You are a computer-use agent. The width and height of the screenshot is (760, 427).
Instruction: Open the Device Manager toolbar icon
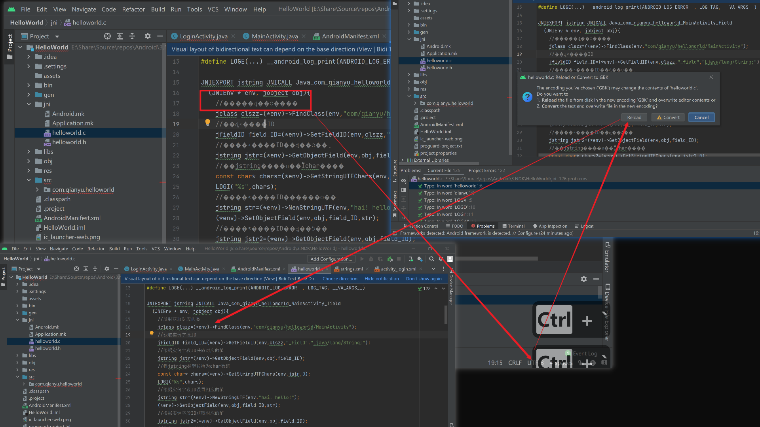[x=410, y=259]
